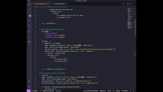Open the Run and Debug view
Image resolution: width=163 pixels, height=92 pixels.
tap(29, 20)
